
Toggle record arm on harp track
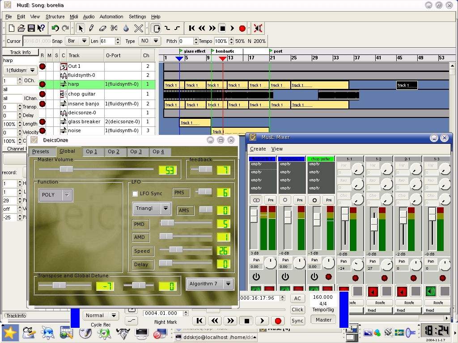click(x=42, y=84)
